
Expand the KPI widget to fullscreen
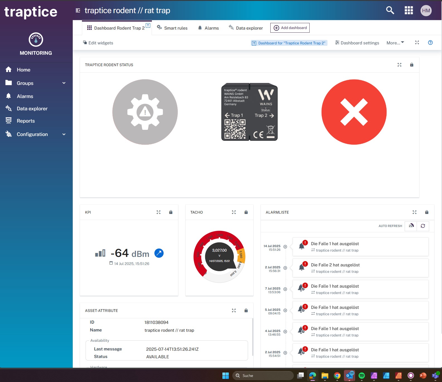(159, 212)
